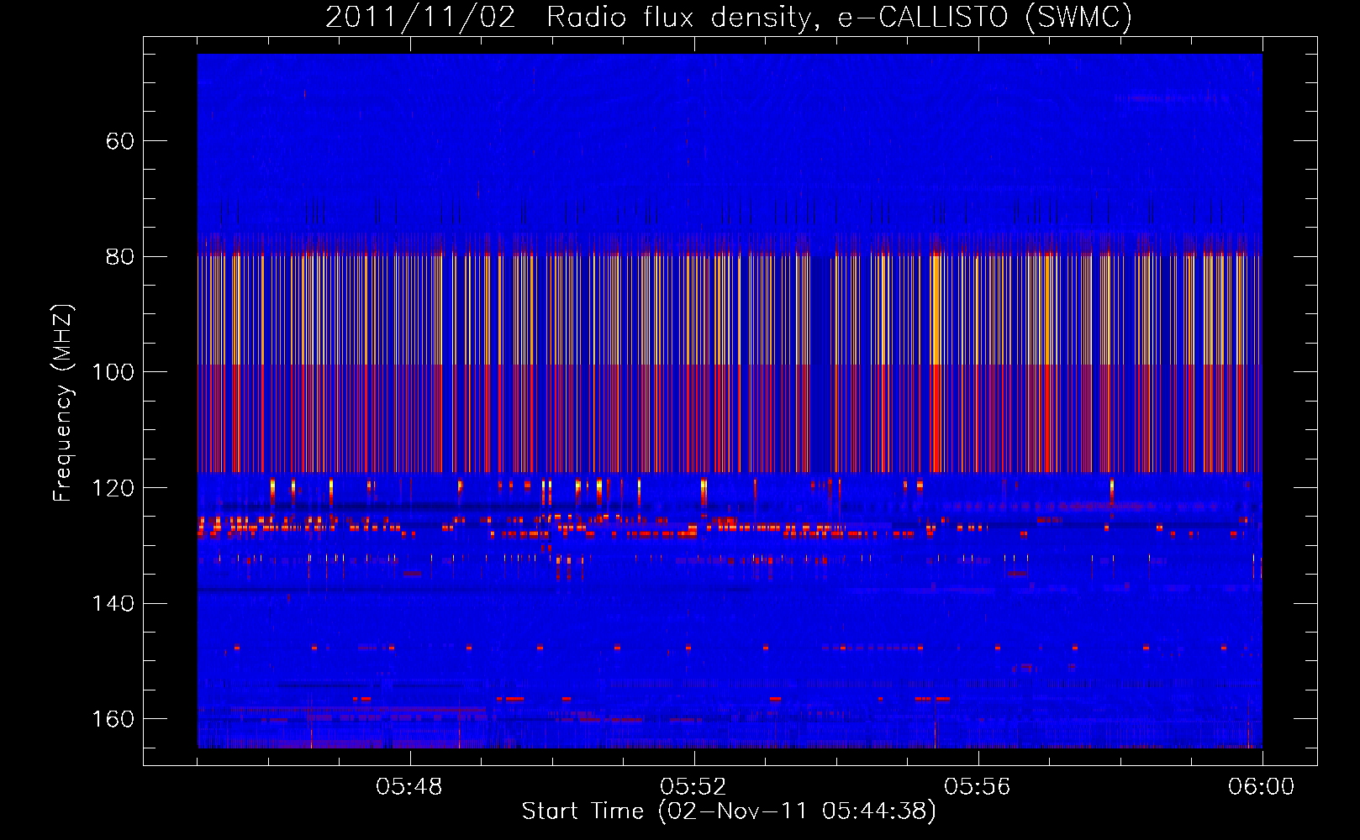1360x840 pixels.
Task: Click the 140 frequency tick label
Action: point(113,604)
